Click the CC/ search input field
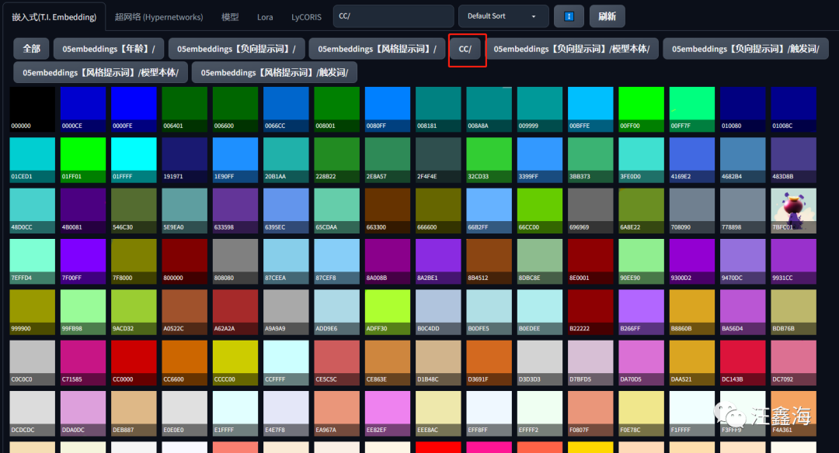Image resolution: width=839 pixels, height=453 pixels. 393,16
